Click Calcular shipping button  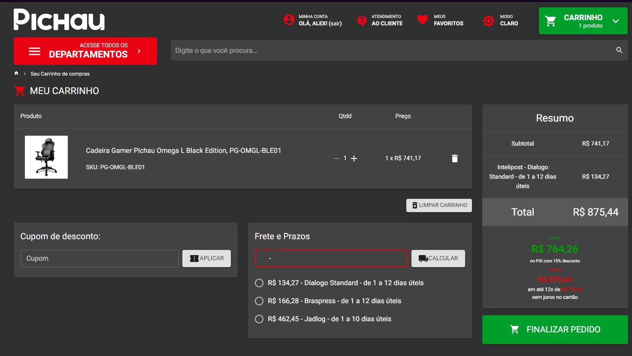point(438,259)
